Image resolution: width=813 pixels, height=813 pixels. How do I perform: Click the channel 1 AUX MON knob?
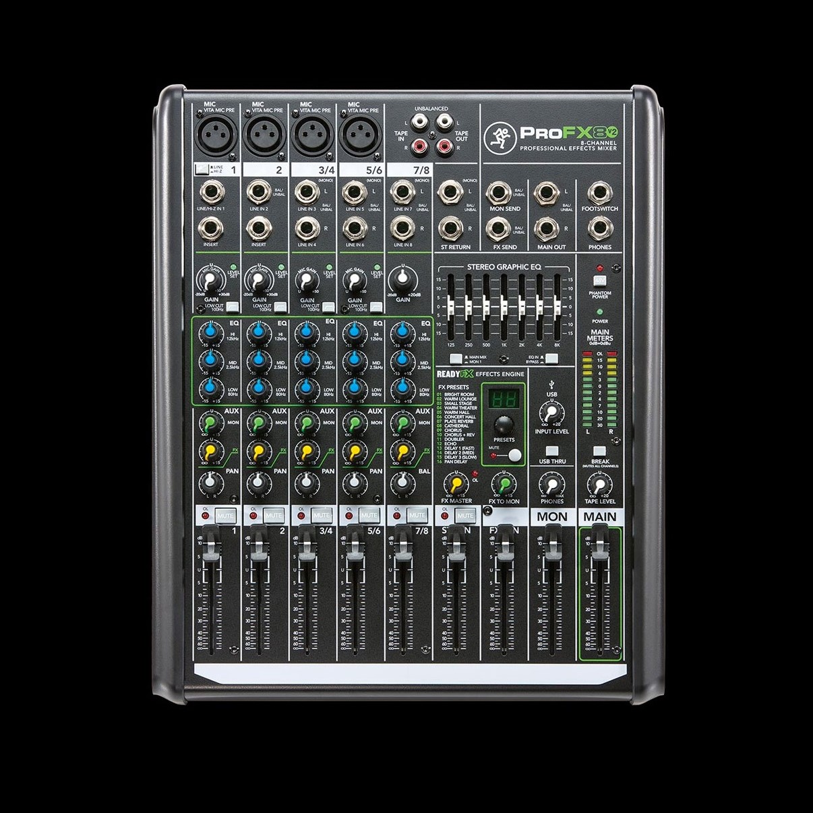[x=211, y=423]
